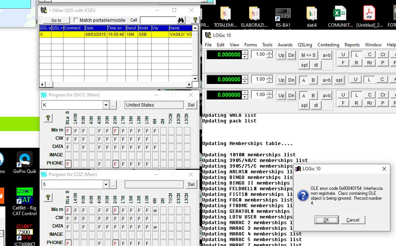Toggle the Rr mode button in first rig row
The image size is (396, 246).
click(x=370, y=63)
